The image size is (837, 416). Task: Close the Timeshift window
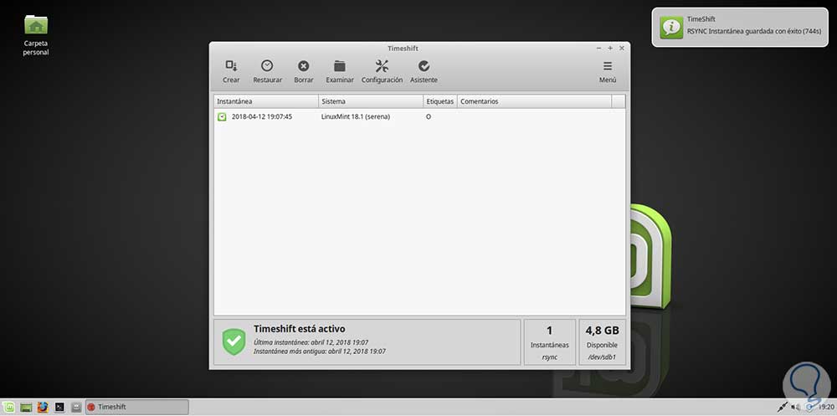pyautogui.click(x=622, y=48)
